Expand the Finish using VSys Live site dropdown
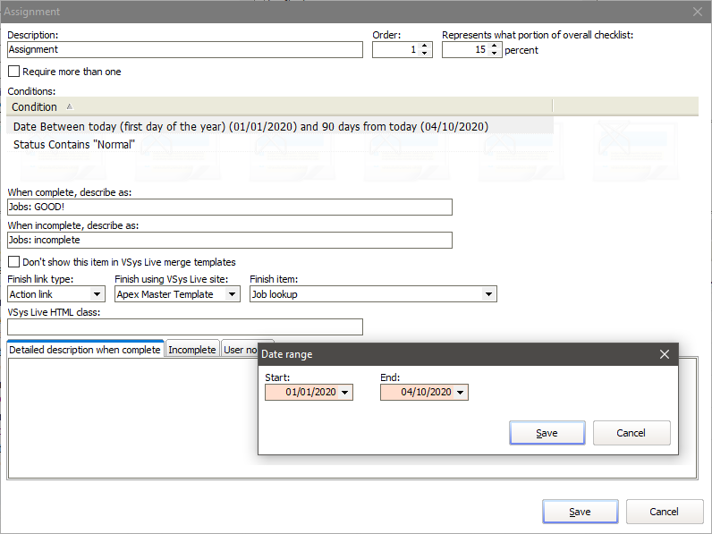712x534 pixels. click(x=233, y=294)
